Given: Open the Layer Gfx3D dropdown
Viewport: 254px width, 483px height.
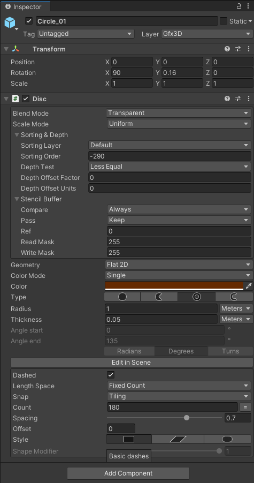Looking at the screenshot, I should 207,34.
